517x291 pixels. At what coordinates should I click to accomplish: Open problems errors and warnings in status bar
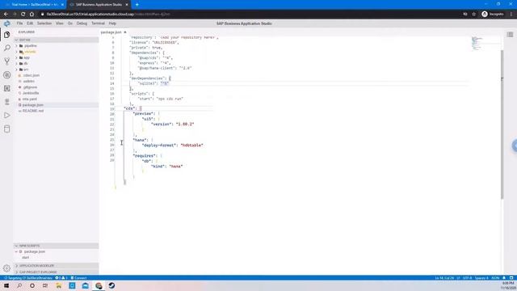coord(61,278)
